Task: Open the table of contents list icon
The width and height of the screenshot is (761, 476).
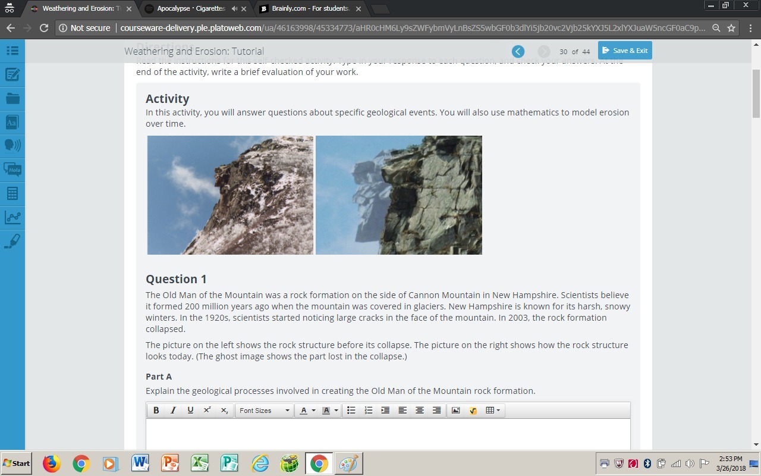Action: click(12, 51)
